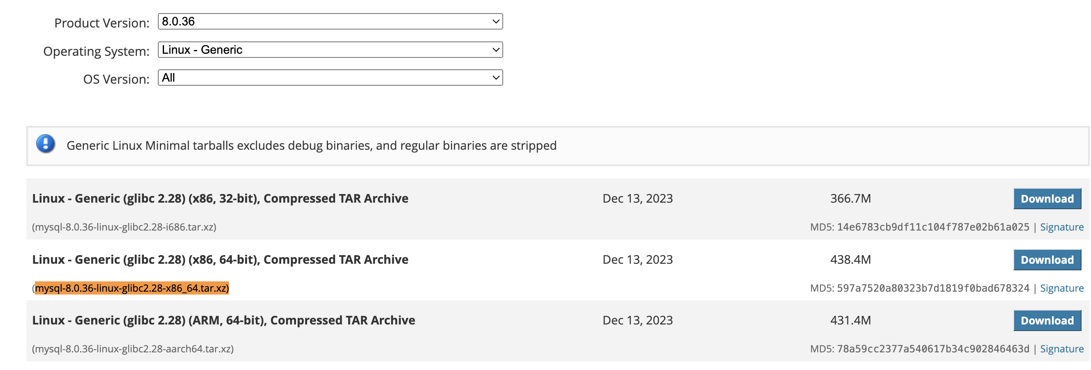Click the Generic Linux Minimal tarballs notice
The width and height of the screenshot is (1091, 370).
click(x=311, y=146)
